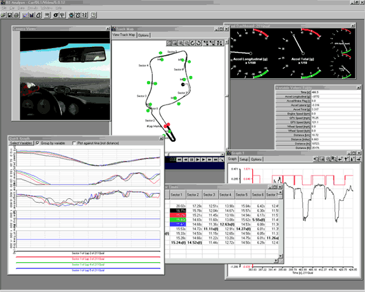Image resolution: width=365 pixels, height=292 pixels.
Task: Rotate track map counter-clockwise
Action: click(198, 43)
